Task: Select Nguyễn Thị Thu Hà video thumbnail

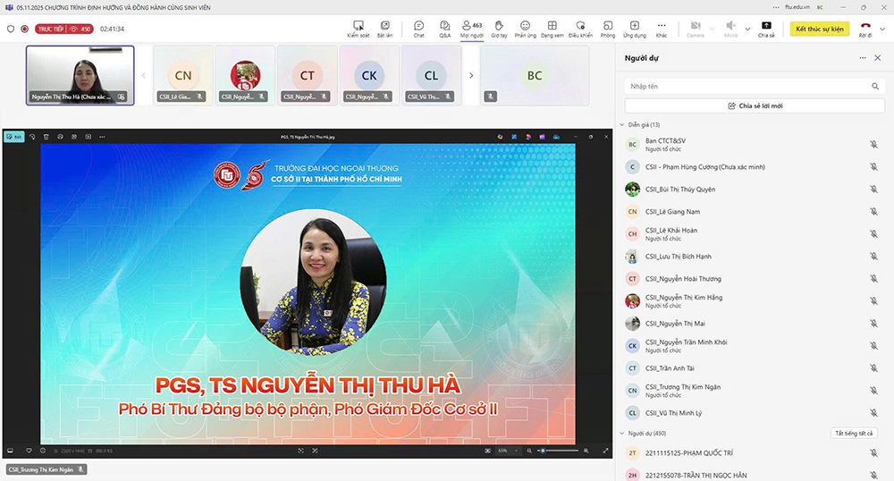Action: 80,75
